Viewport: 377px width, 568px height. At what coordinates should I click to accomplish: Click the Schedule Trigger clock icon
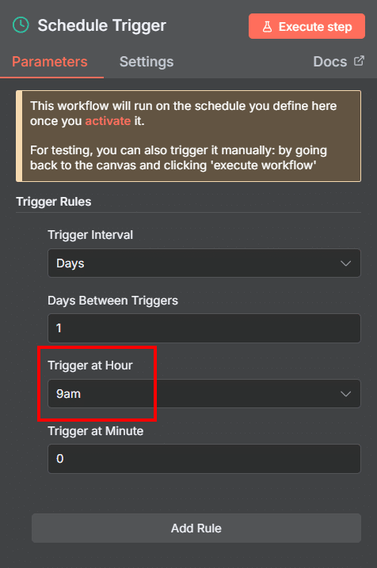(x=21, y=25)
